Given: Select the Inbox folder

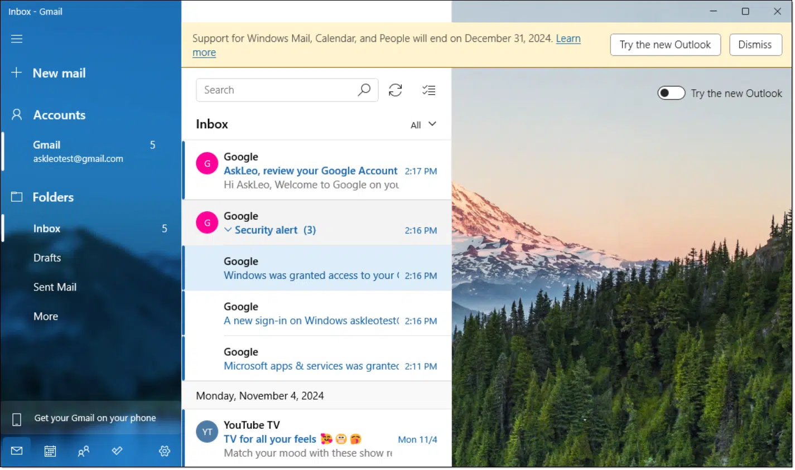Looking at the screenshot, I should pyautogui.click(x=91, y=229).
